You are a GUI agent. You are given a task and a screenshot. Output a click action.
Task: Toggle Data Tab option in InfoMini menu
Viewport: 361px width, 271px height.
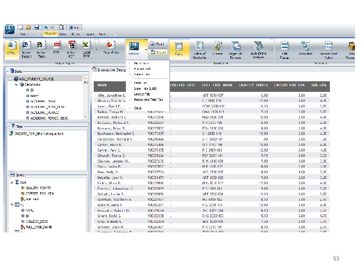click(x=147, y=83)
